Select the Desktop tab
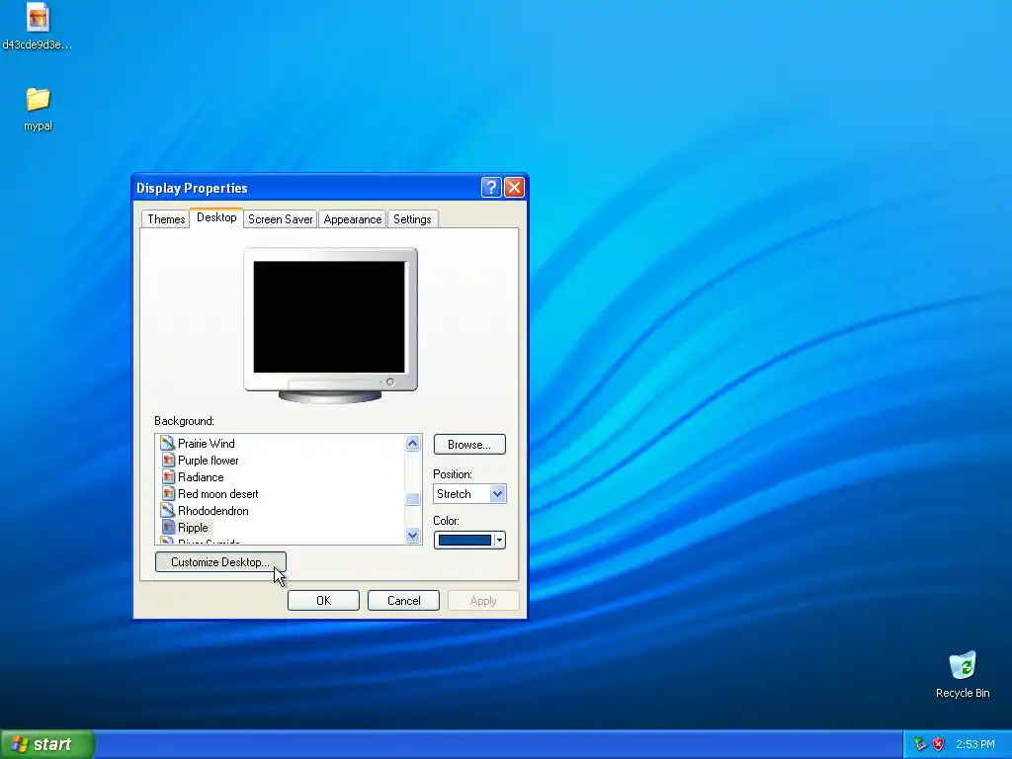This screenshot has width=1012, height=759. tap(216, 217)
